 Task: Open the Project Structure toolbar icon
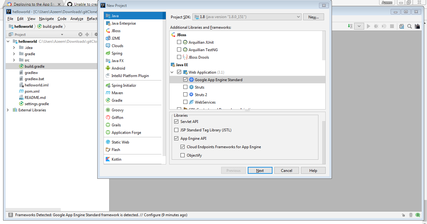[x=402, y=27]
